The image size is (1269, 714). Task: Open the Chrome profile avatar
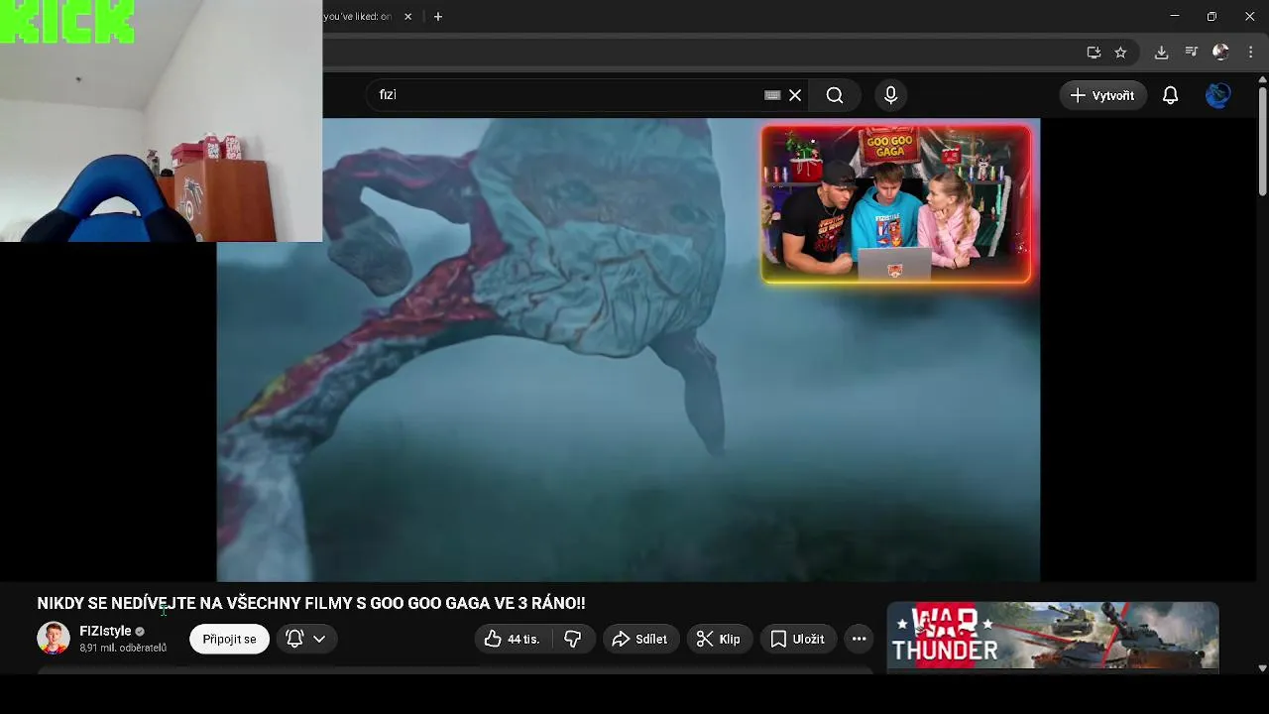[x=1220, y=53]
